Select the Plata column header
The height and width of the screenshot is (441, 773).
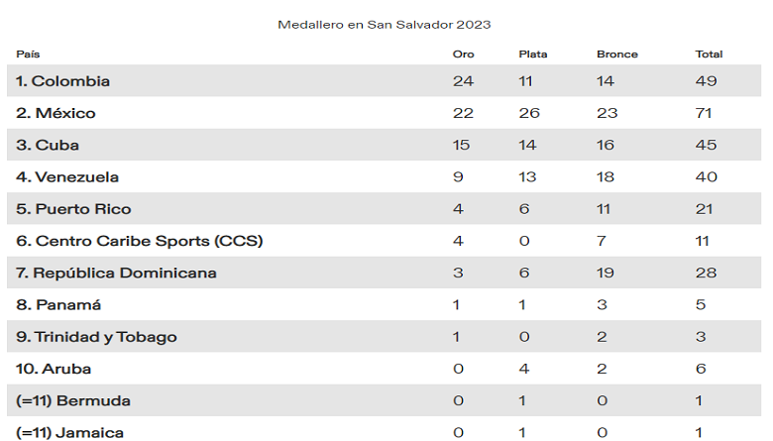[532, 55]
